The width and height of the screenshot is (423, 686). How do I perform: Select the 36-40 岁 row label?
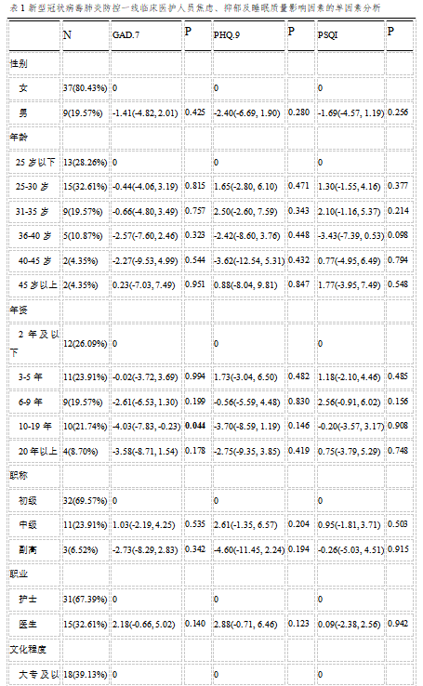click(x=35, y=236)
